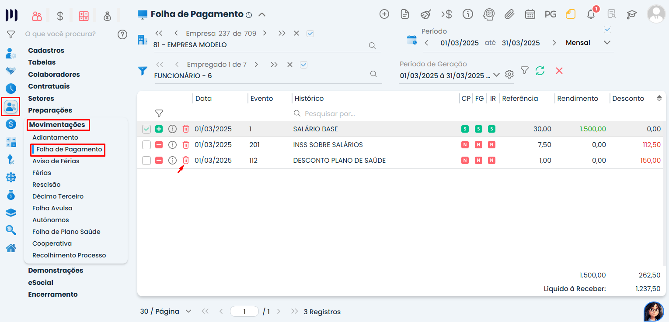Open the notifications bell

[x=591, y=14]
